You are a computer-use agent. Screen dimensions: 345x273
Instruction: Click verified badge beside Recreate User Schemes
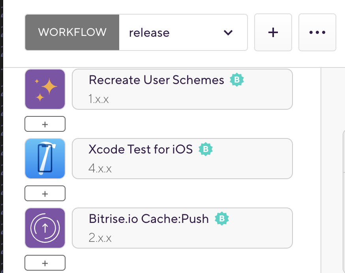237,80
